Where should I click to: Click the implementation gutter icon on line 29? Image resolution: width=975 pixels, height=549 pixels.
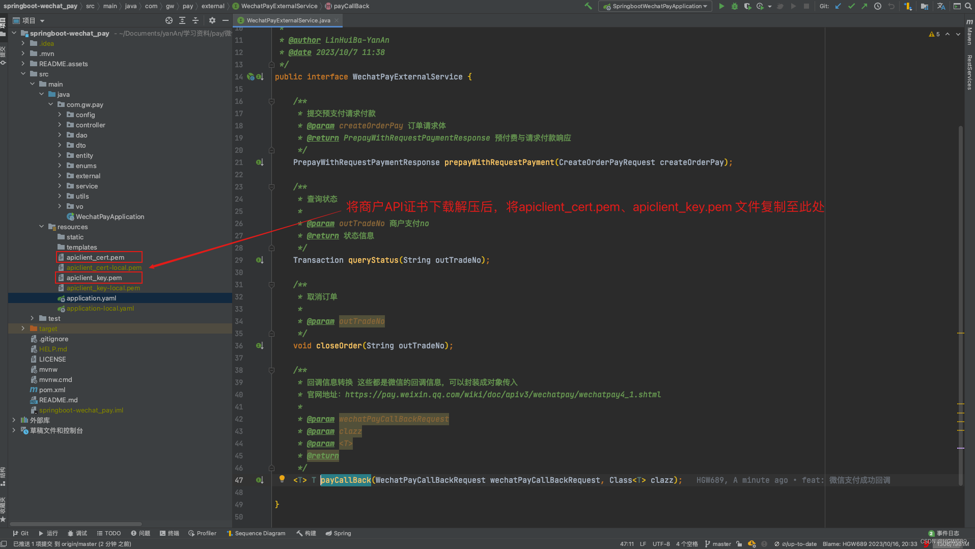pyautogui.click(x=260, y=260)
